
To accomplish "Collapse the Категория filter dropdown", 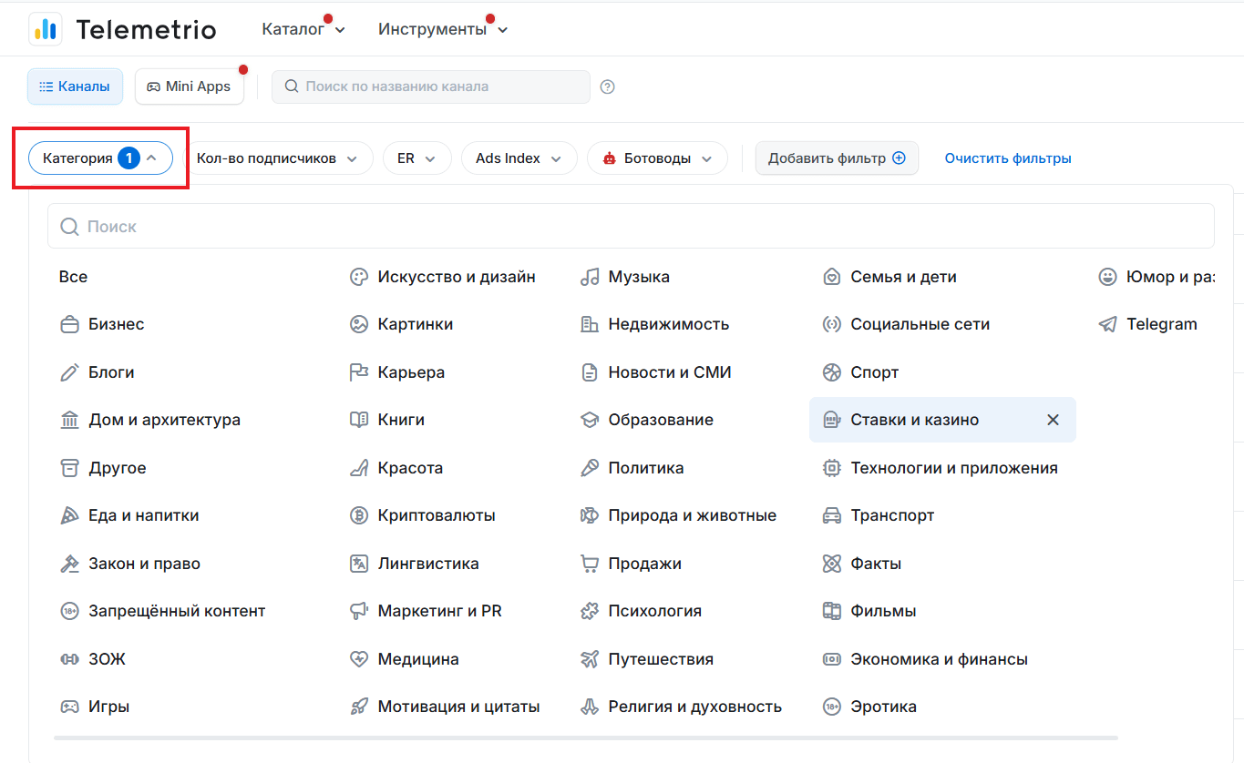I will coord(100,158).
